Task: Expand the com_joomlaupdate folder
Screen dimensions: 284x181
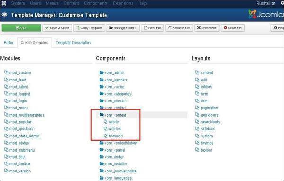Action: click(x=121, y=171)
